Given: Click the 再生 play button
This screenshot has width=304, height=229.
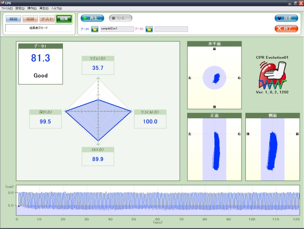Looking at the screenshot, I should click(x=92, y=18).
